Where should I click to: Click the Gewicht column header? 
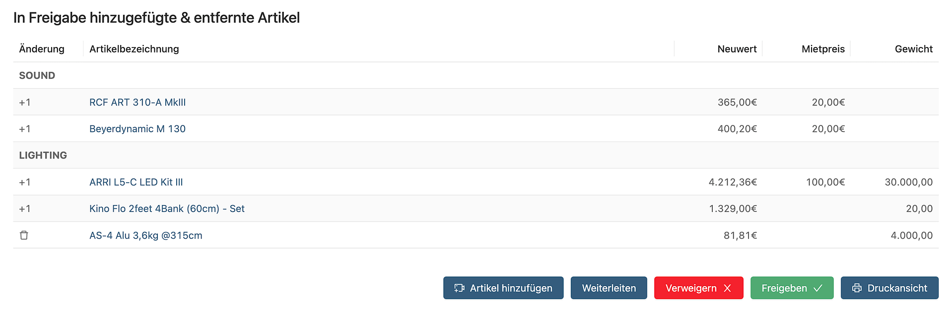pos(913,49)
